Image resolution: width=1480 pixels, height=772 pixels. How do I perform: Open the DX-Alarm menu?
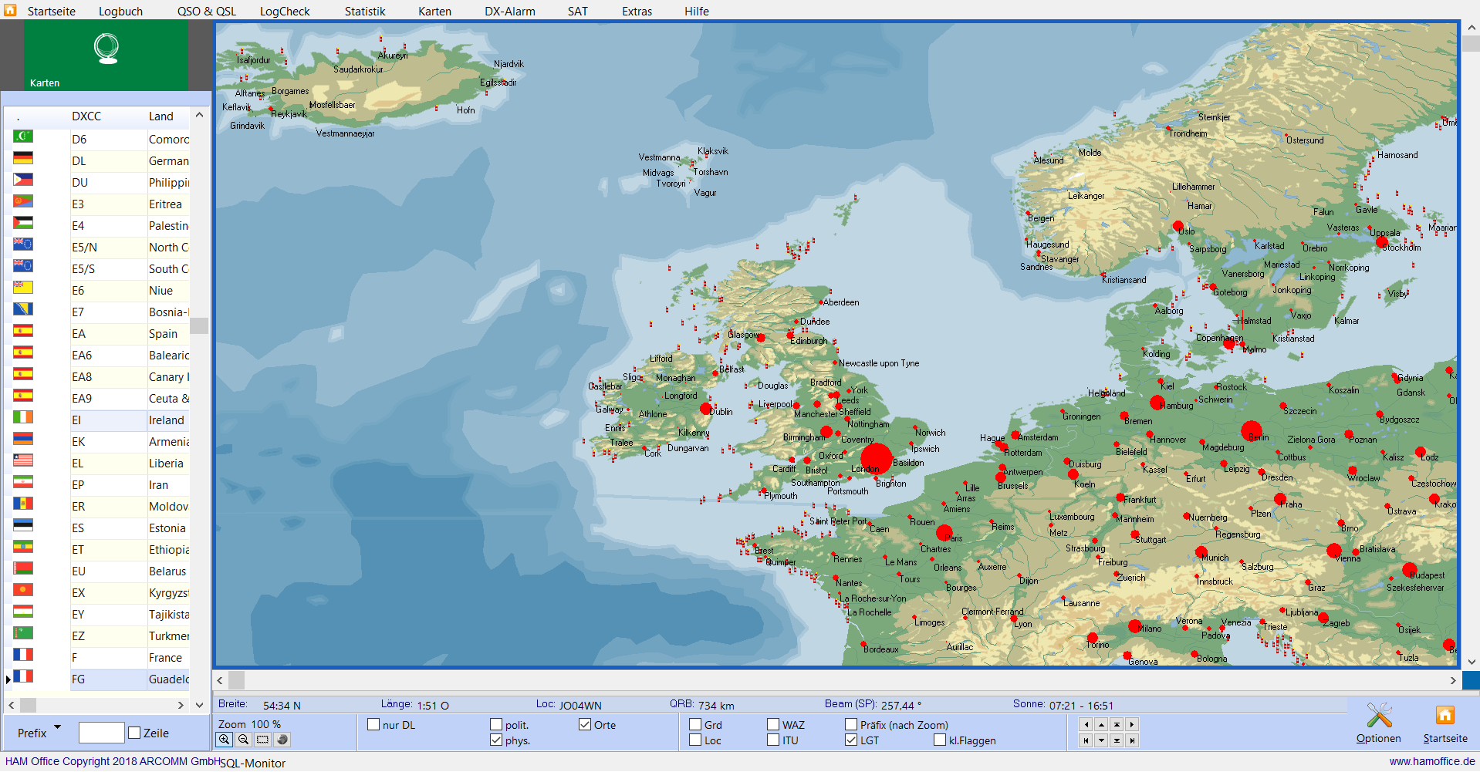coord(509,11)
